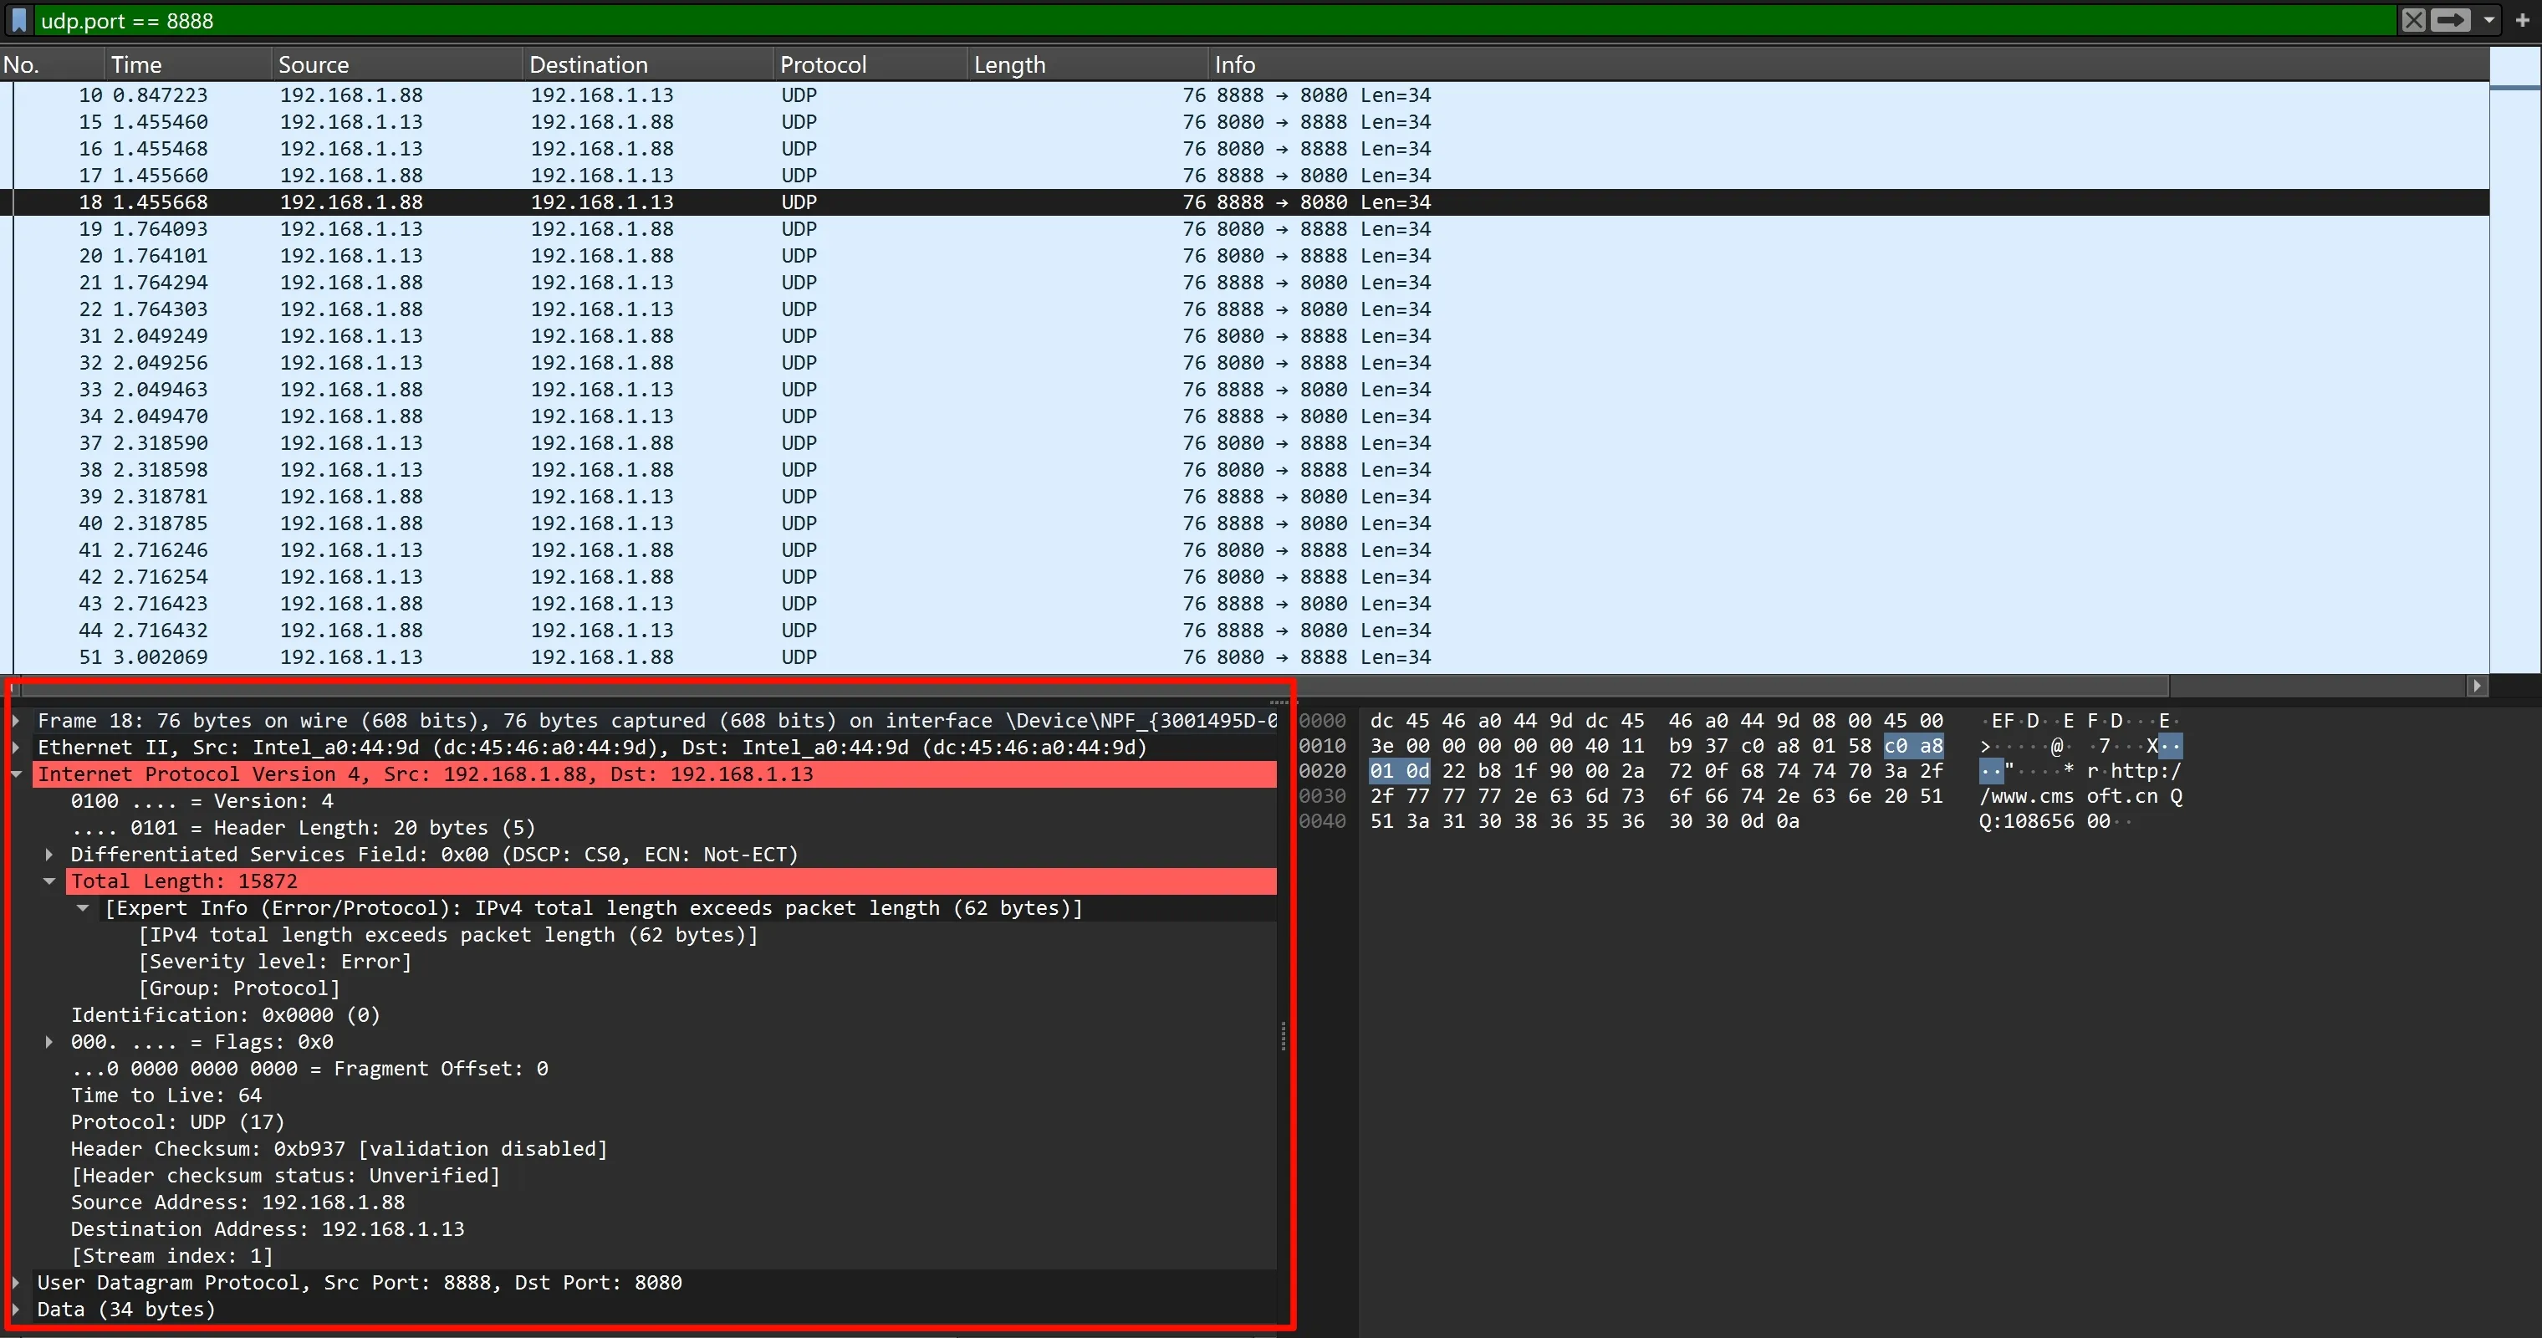Click the Source column header
2542x1338 pixels.
[x=314, y=64]
